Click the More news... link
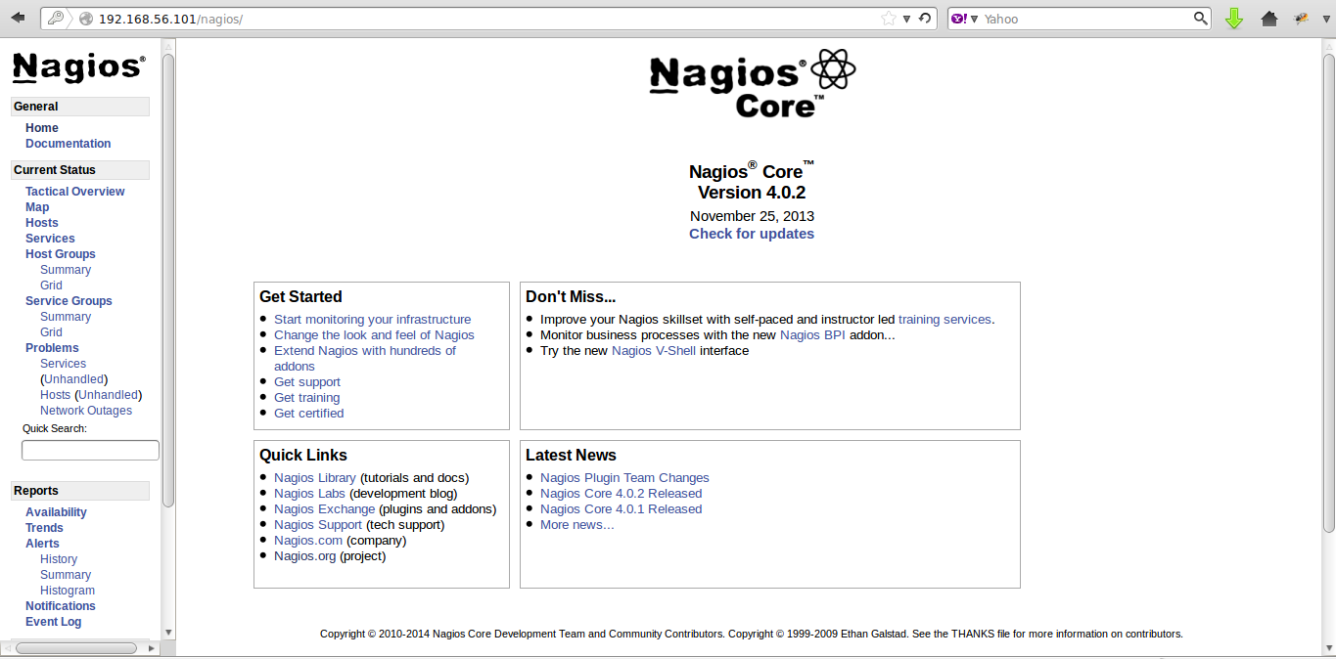 [577, 525]
